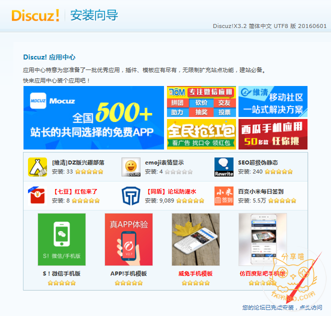Click the text 安装: 5.5万

click(x=252, y=200)
